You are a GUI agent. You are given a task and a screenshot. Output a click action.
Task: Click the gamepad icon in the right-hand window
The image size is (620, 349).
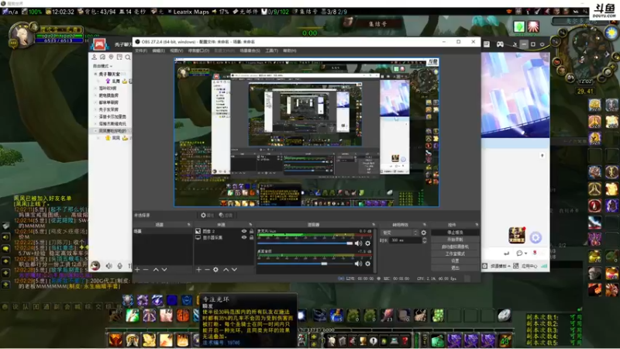[500, 44]
